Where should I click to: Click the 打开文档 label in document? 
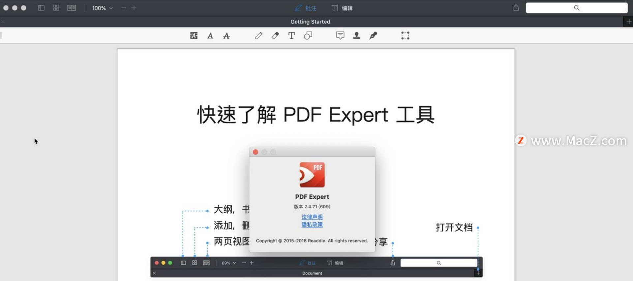[454, 227]
